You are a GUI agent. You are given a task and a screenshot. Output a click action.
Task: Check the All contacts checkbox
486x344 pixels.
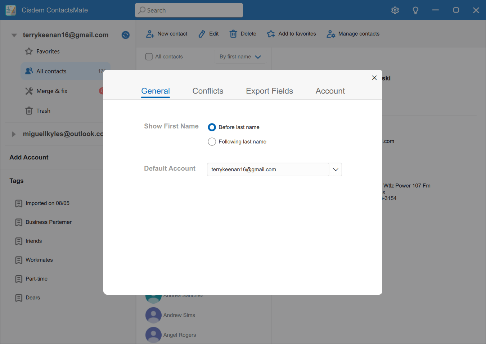pos(149,57)
